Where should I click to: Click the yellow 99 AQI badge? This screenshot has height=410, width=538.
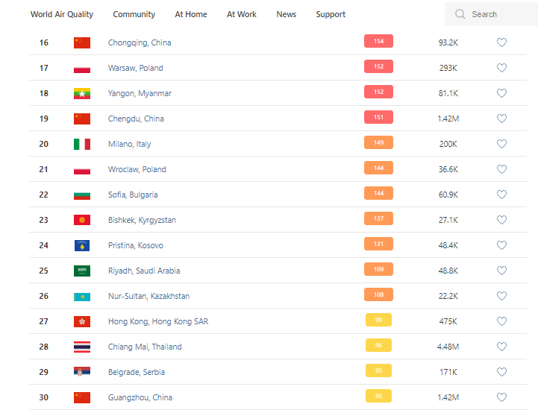(x=378, y=321)
